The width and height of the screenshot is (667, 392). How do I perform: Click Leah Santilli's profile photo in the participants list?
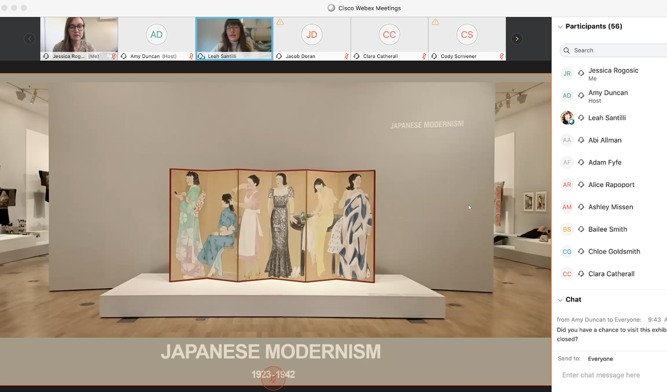(567, 118)
